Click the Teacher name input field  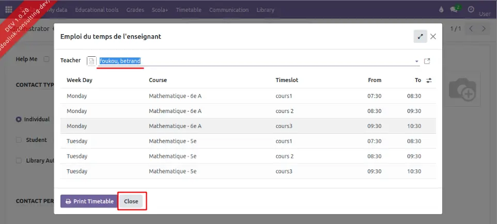pyautogui.click(x=253, y=61)
